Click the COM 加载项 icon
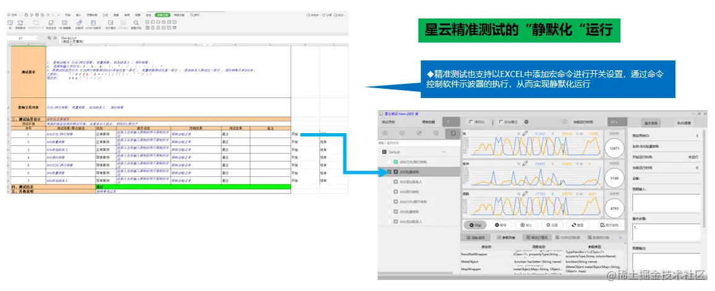The height and width of the screenshot is (291, 715). pos(93,24)
